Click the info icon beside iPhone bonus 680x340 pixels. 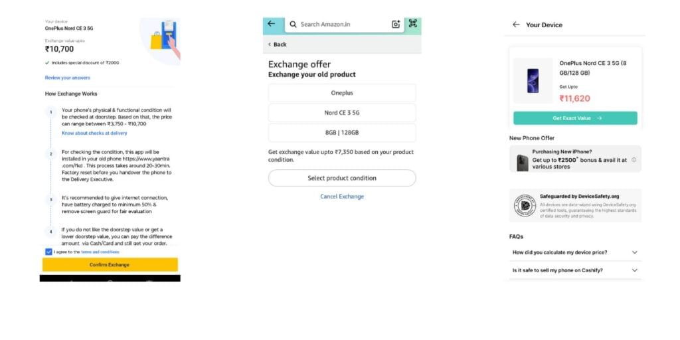(634, 159)
